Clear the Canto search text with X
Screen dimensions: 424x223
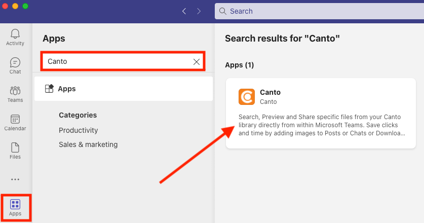click(x=197, y=62)
